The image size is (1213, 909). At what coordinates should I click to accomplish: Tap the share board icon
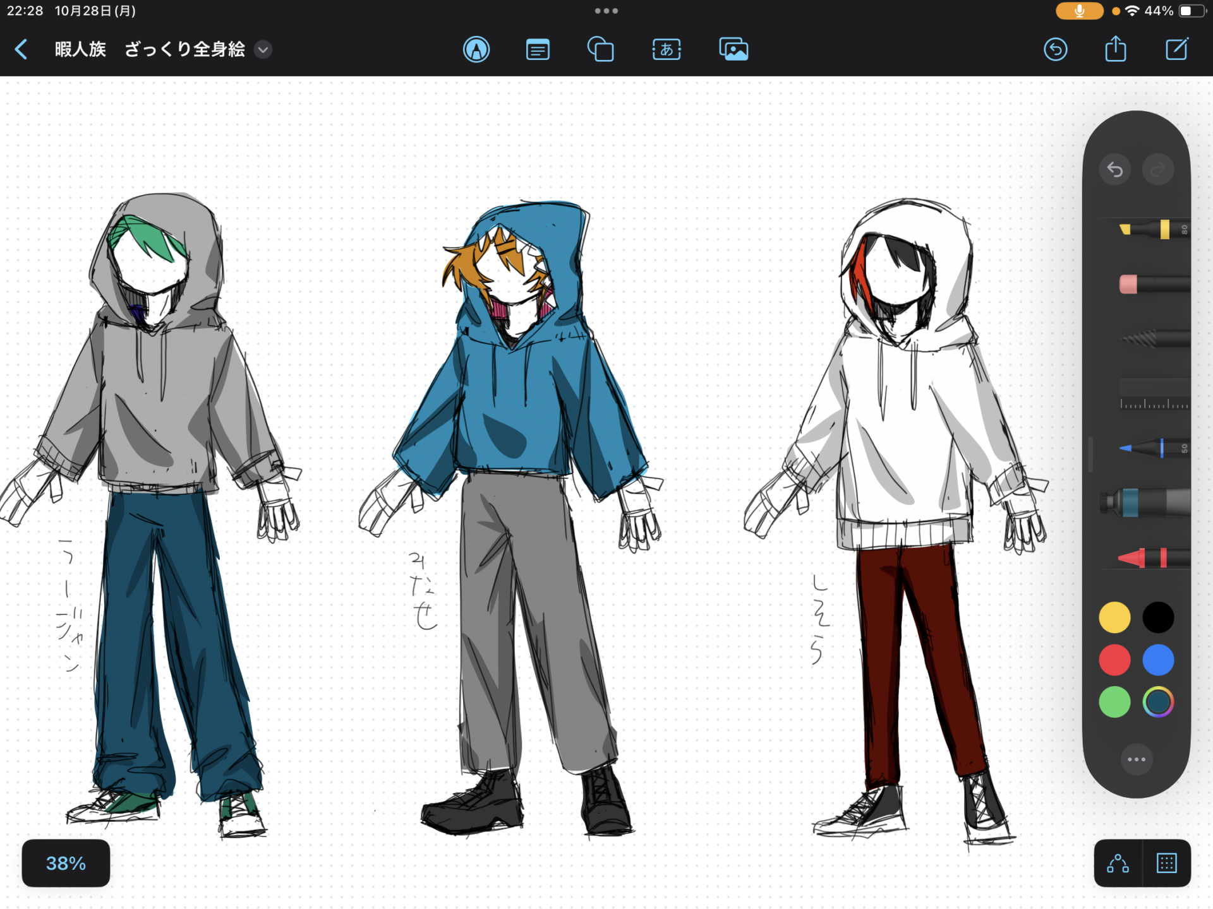[x=1116, y=49]
